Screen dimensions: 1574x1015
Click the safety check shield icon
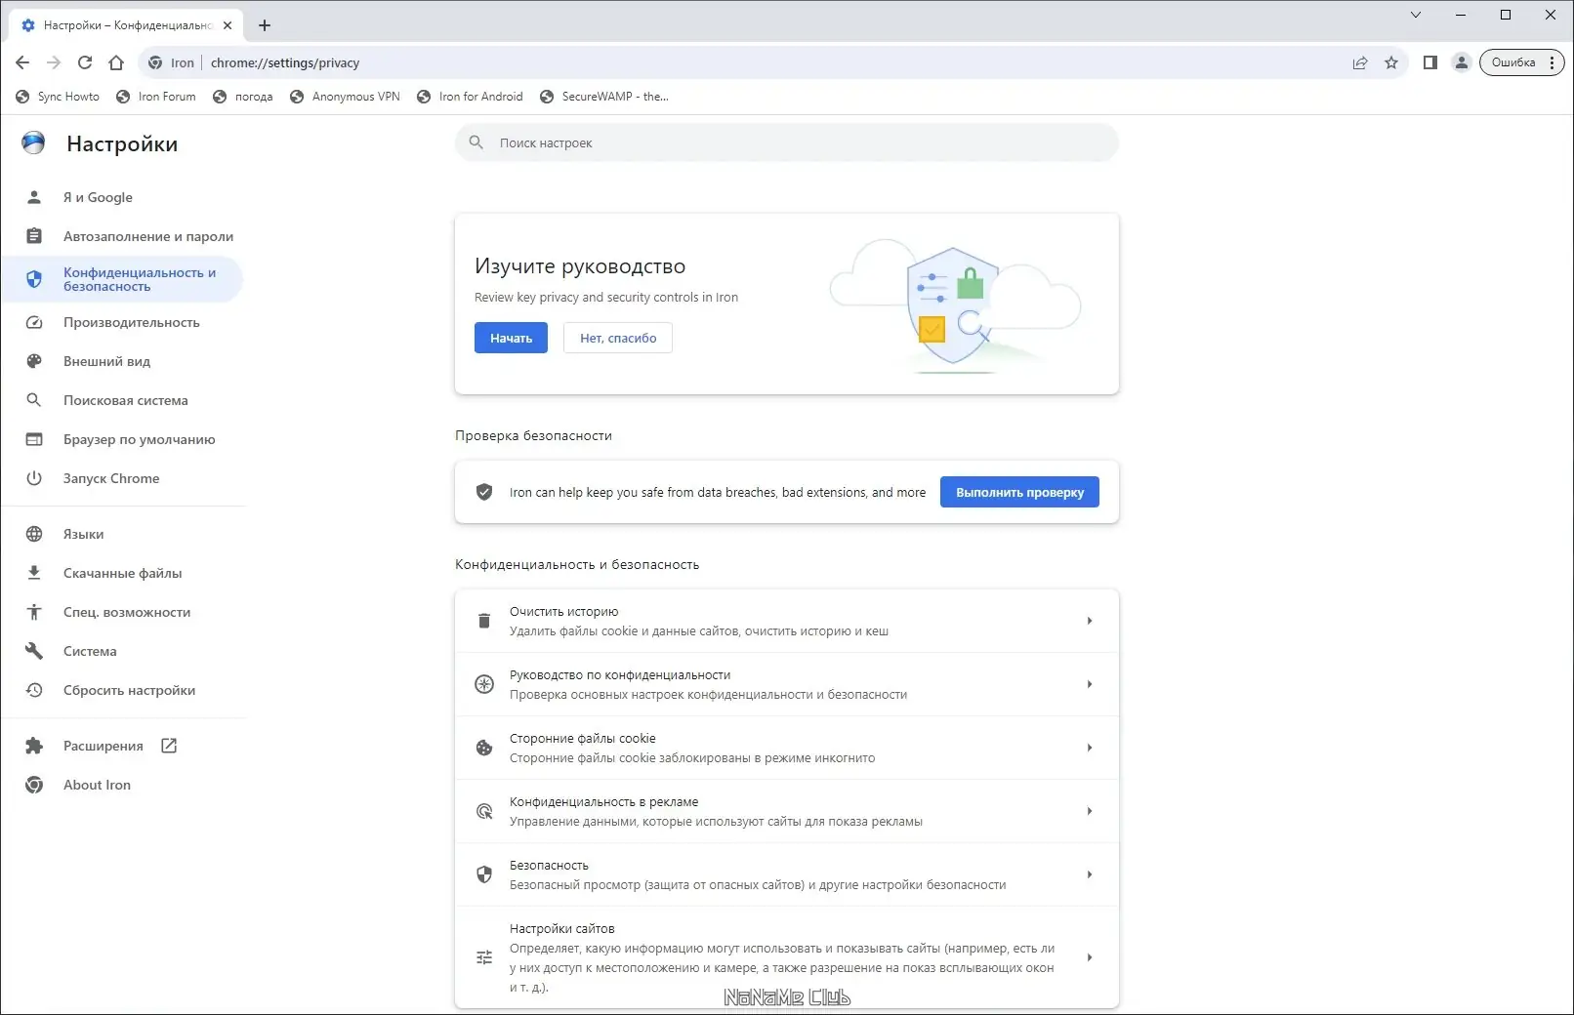click(484, 492)
